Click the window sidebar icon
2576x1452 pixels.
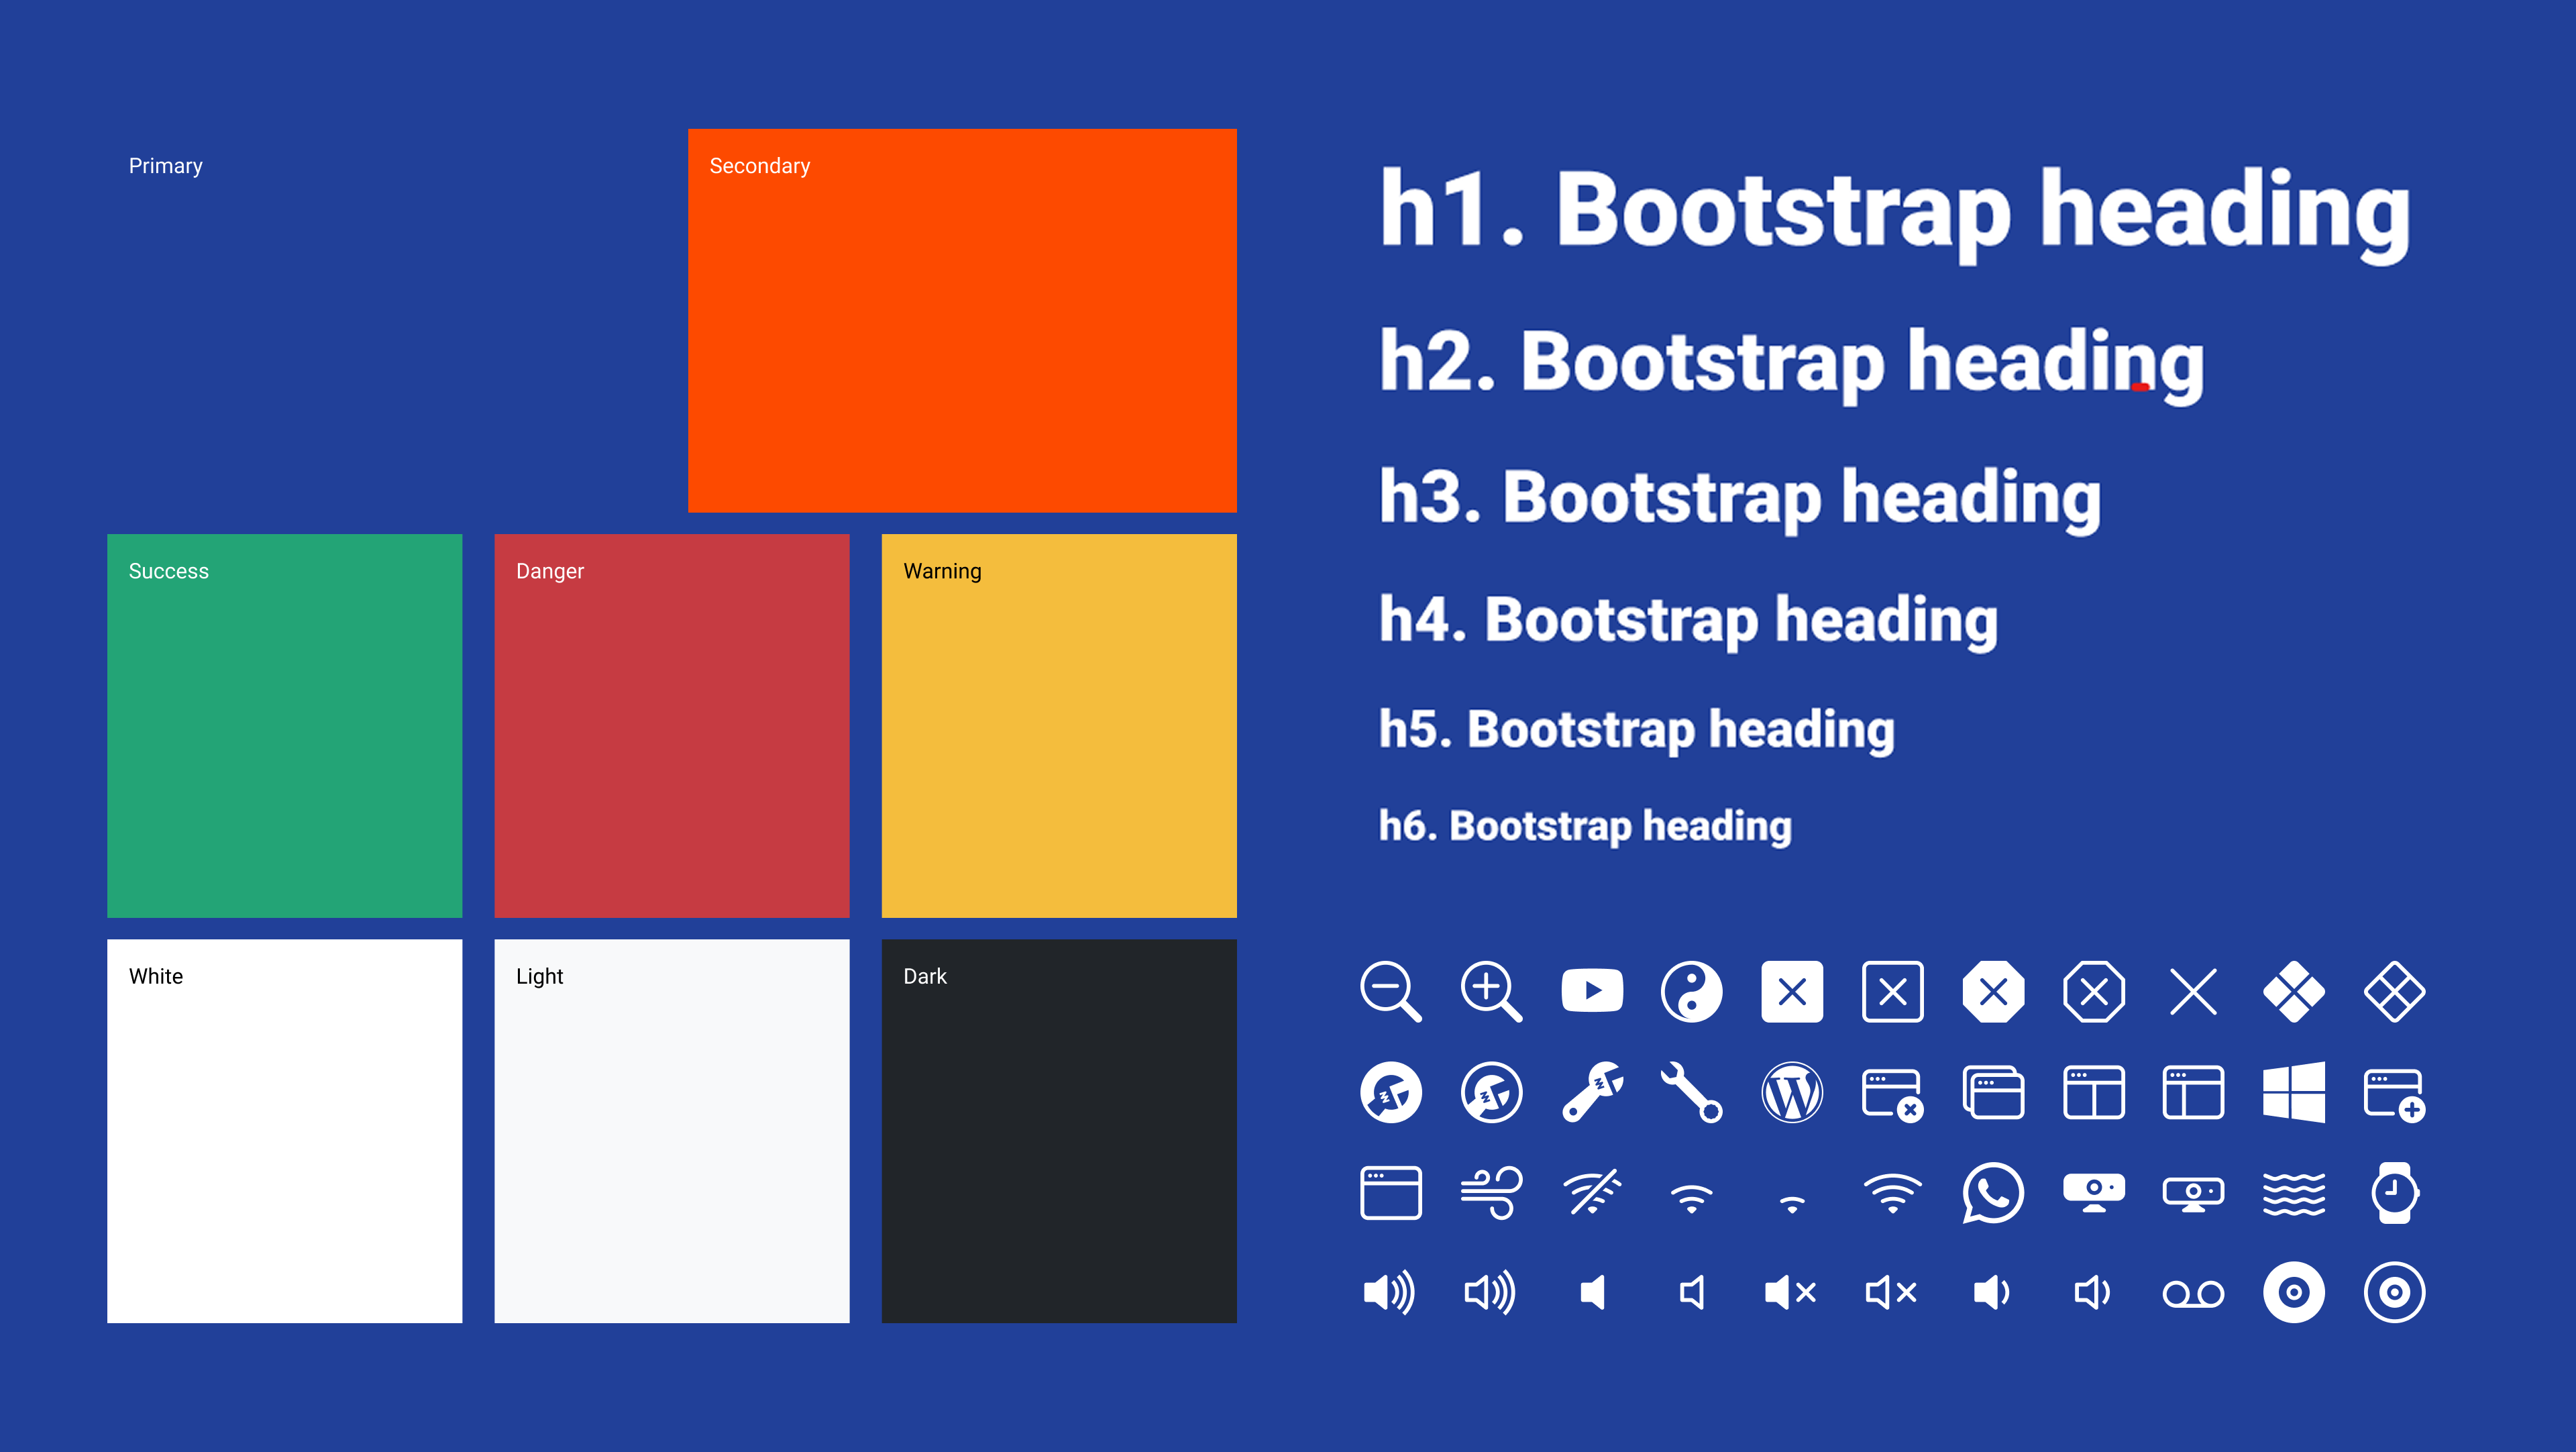coord(2194,1092)
